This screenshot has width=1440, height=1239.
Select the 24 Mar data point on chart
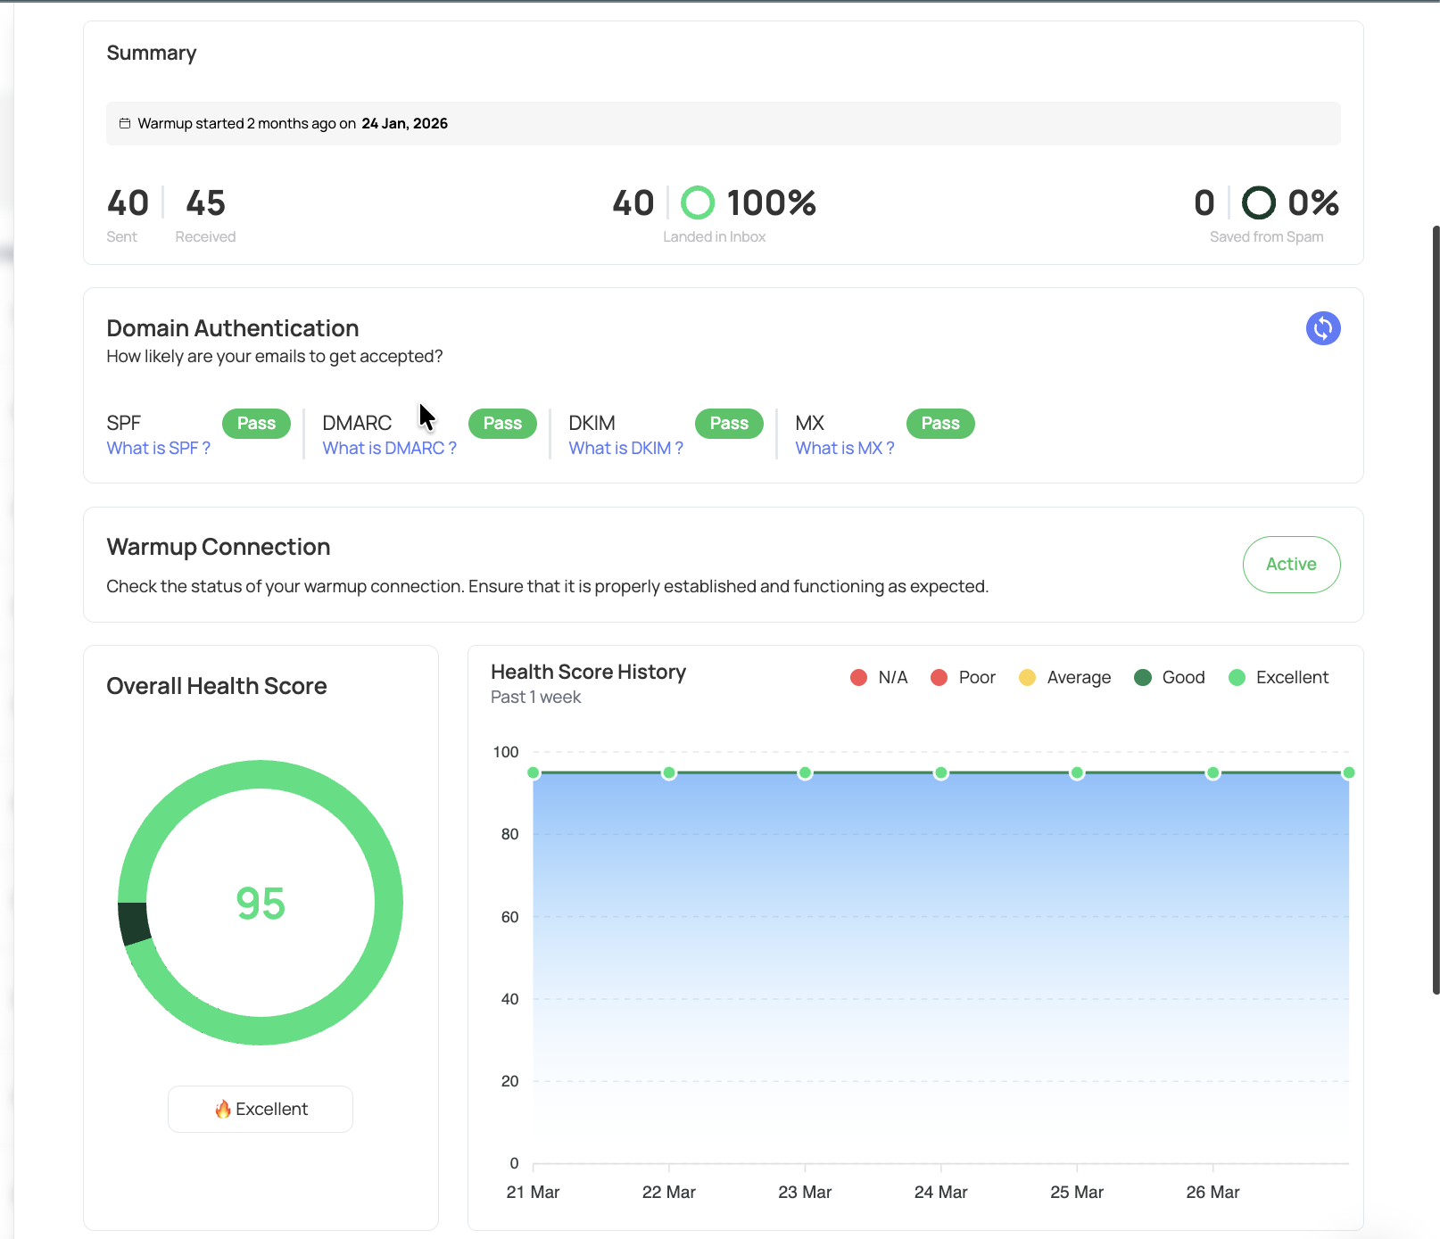(941, 772)
